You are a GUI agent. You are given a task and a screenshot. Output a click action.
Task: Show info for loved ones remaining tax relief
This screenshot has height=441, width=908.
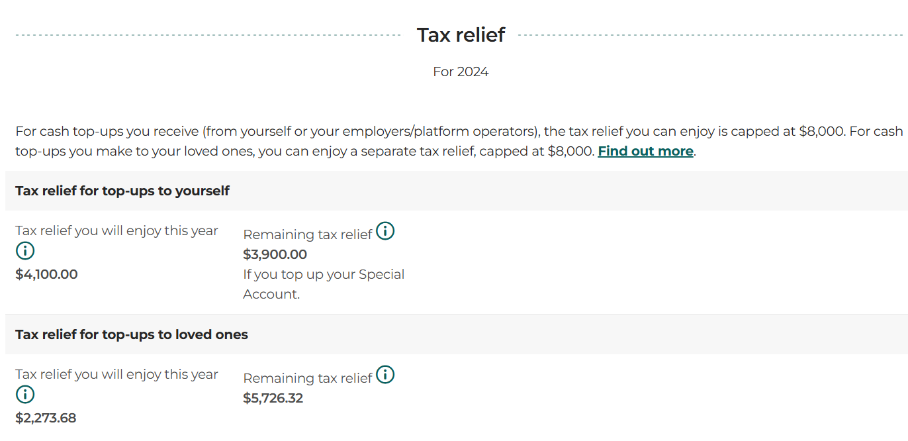pos(385,375)
